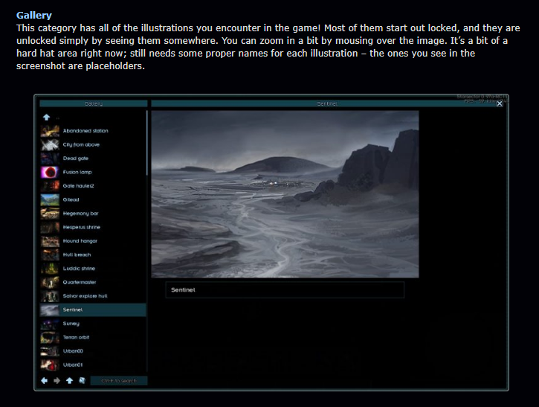Image resolution: width=539 pixels, height=407 pixels.
Task: Go up a level via top arrow
Action: click(46, 117)
